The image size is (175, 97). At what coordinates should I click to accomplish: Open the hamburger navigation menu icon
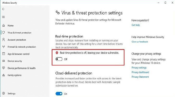tap(3, 17)
